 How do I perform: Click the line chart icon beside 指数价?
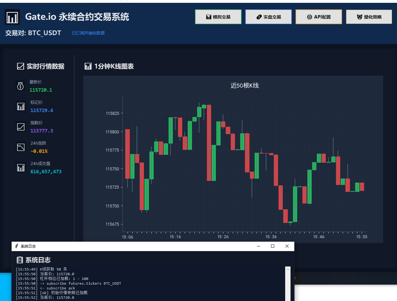(21, 127)
